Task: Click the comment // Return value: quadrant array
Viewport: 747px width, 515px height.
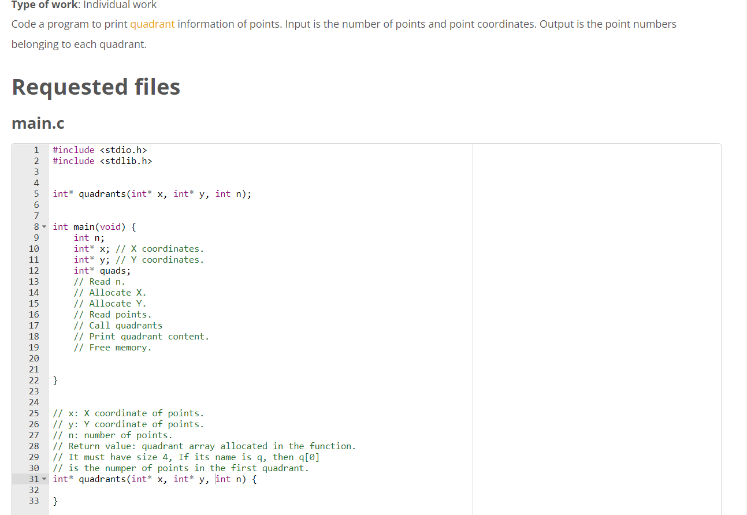Action: tap(173, 446)
